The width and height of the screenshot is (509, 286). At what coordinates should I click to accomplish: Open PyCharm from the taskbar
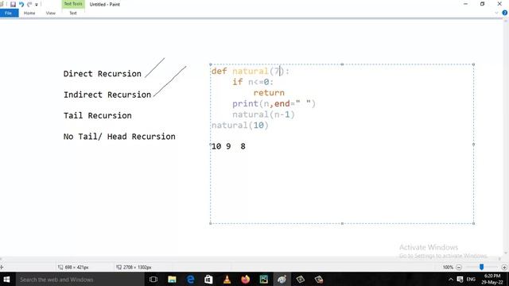pyautogui.click(x=263, y=279)
